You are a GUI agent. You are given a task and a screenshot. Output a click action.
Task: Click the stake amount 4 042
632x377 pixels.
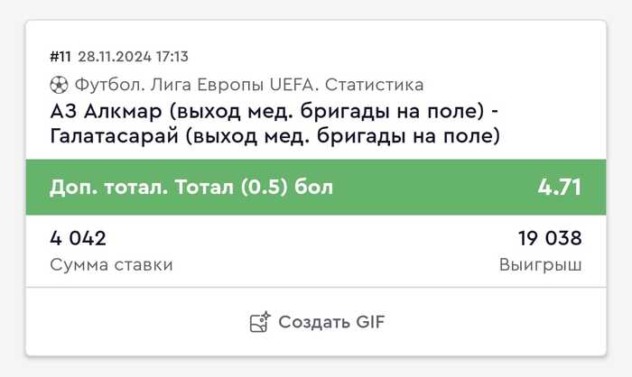[x=79, y=239]
